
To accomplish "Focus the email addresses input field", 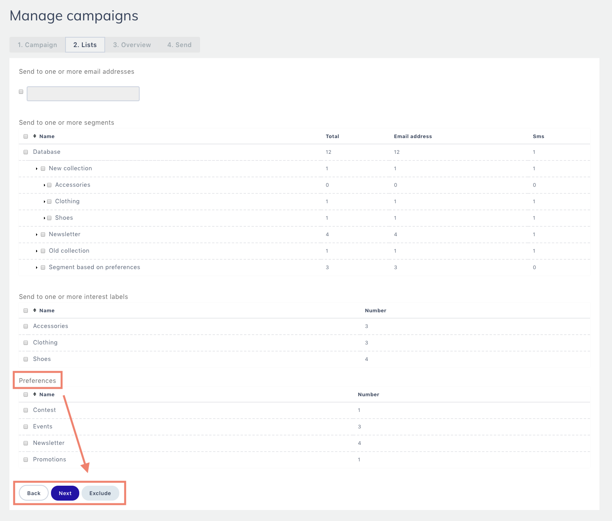I will click(83, 94).
